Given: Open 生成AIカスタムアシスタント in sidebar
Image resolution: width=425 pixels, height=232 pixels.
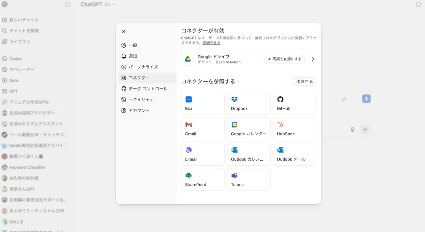Looking at the screenshot, I should tap(32, 124).
